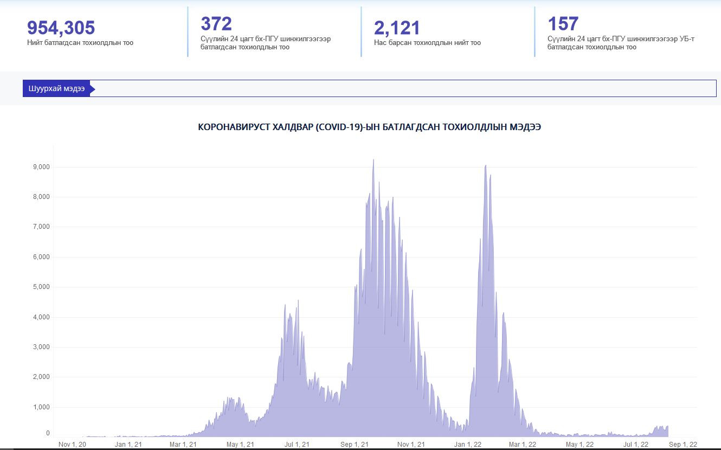
Task: Click the Nov 1, 20 date axis label
Action: (x=72, y=445)
